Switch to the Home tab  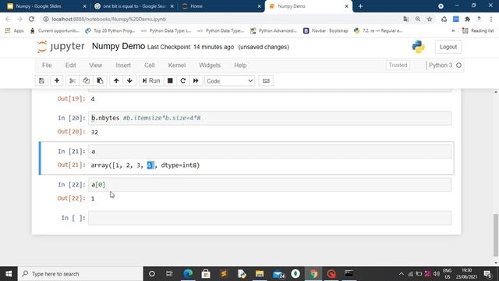tap(221, 6)
